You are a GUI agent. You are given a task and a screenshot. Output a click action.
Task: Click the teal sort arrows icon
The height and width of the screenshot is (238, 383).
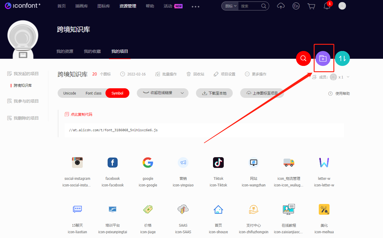pyautogui.click(x=342, y=58)
